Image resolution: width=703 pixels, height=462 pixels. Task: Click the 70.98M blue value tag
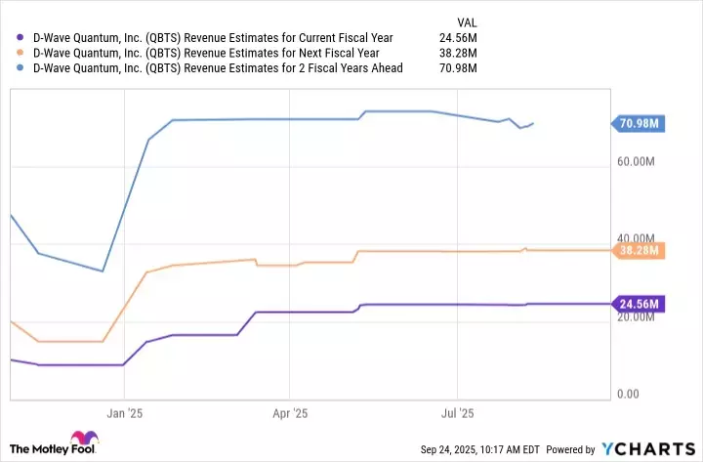point(640,123)
